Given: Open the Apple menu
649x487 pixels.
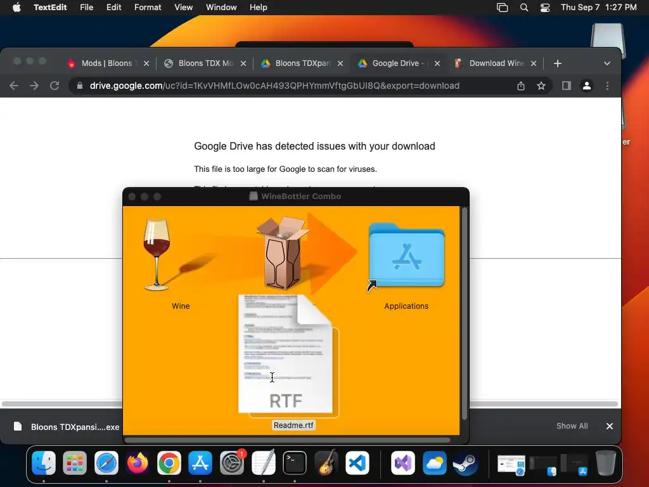Looking at the screenshot, I should [x=16, y=7].
